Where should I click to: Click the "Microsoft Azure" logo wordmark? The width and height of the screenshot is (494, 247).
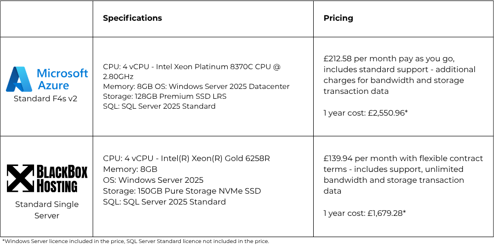tap(62, 79)
